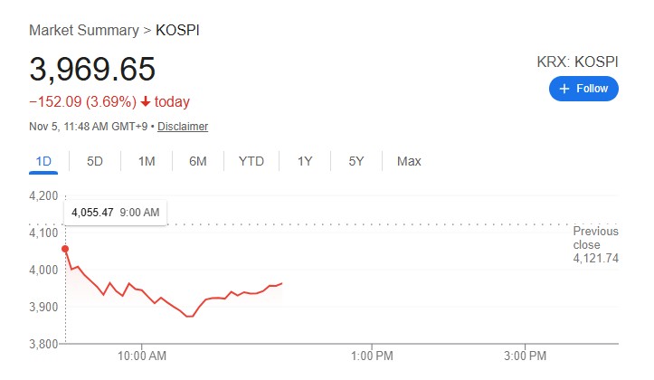The image size is (654, 380).
Task: Click the Follow button
Action: click(583, 89)
